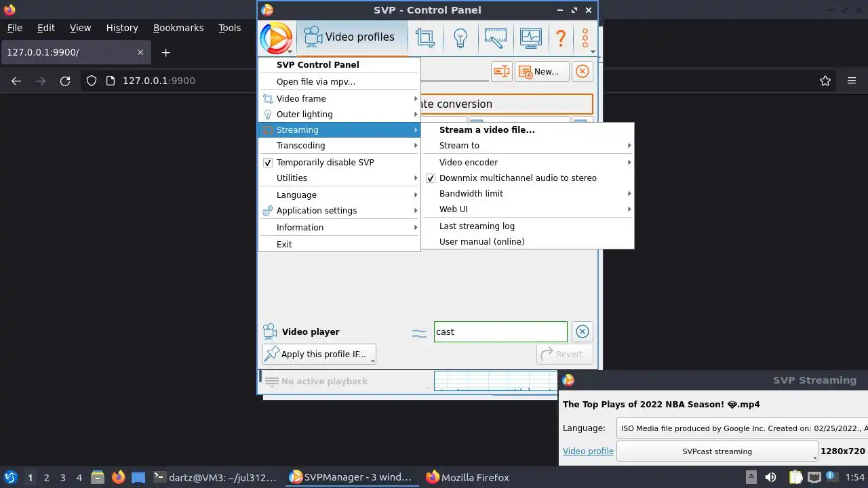Viewport: 868px width, 488px height.
Task: Go back in Firefox navigation
Action: pyautogui.click(x=16, y=81)
